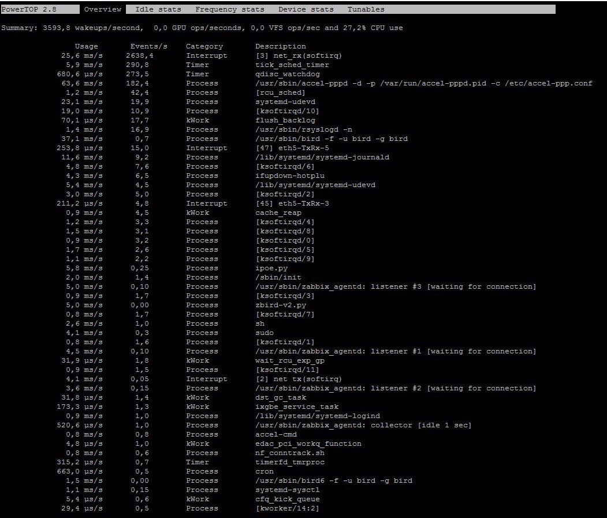Select the zabbix_agentd collector row

click(x=264, y=426)
